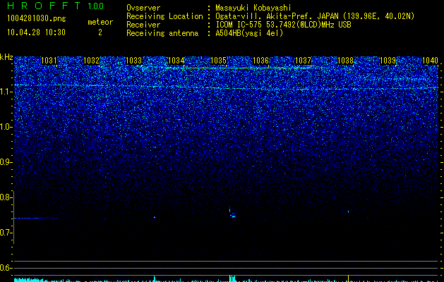444x282 pixels.
Task: Click the 0.8 kHz axis label
Action: point(6,197)
